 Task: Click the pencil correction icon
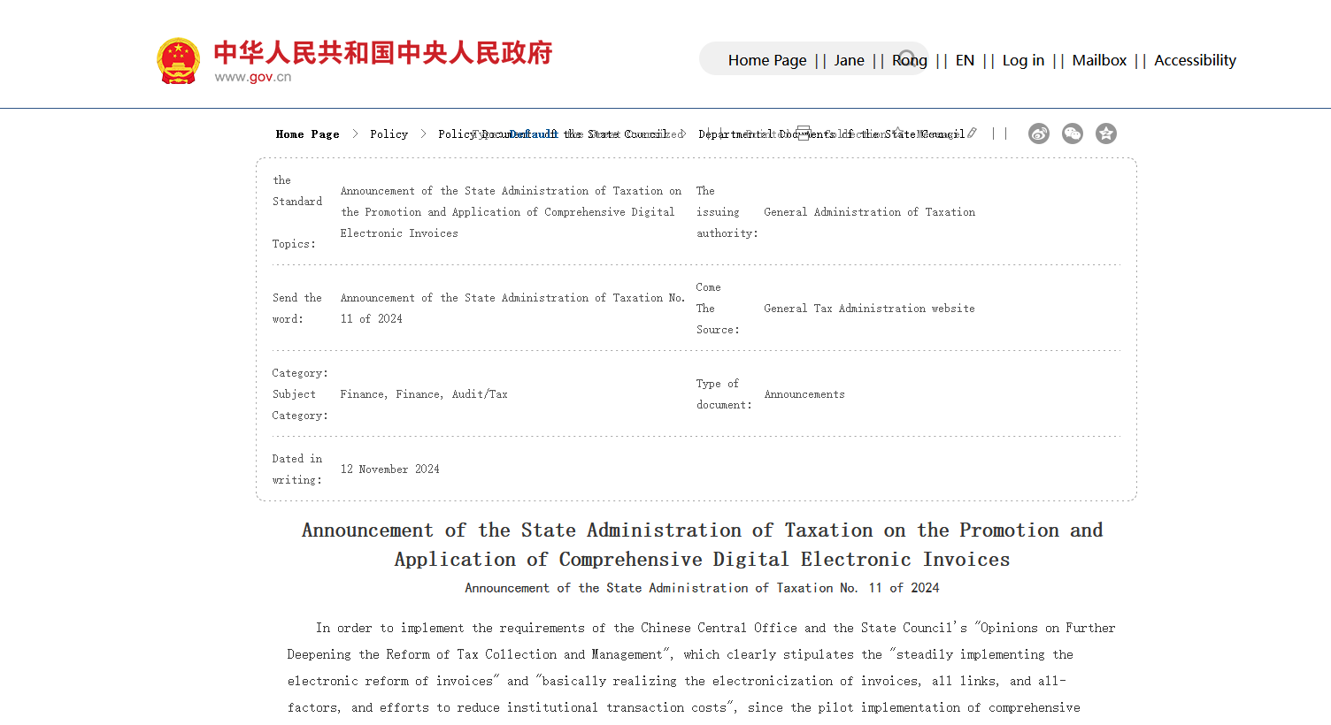[x=972, y=133]
